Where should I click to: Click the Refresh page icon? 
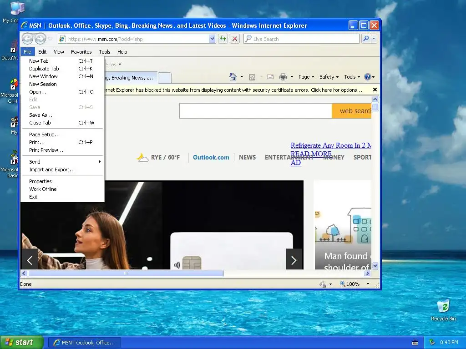tap(223, 39)
